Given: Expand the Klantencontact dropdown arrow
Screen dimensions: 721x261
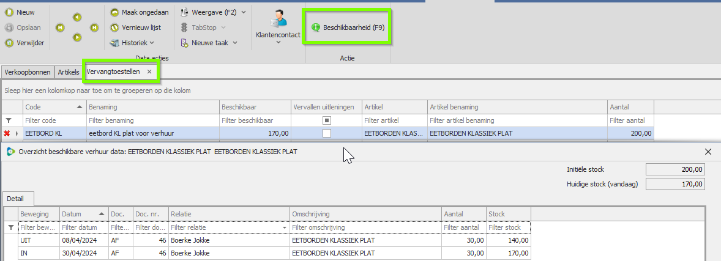Looking at the screenshot, I should [x=278, y=42].
